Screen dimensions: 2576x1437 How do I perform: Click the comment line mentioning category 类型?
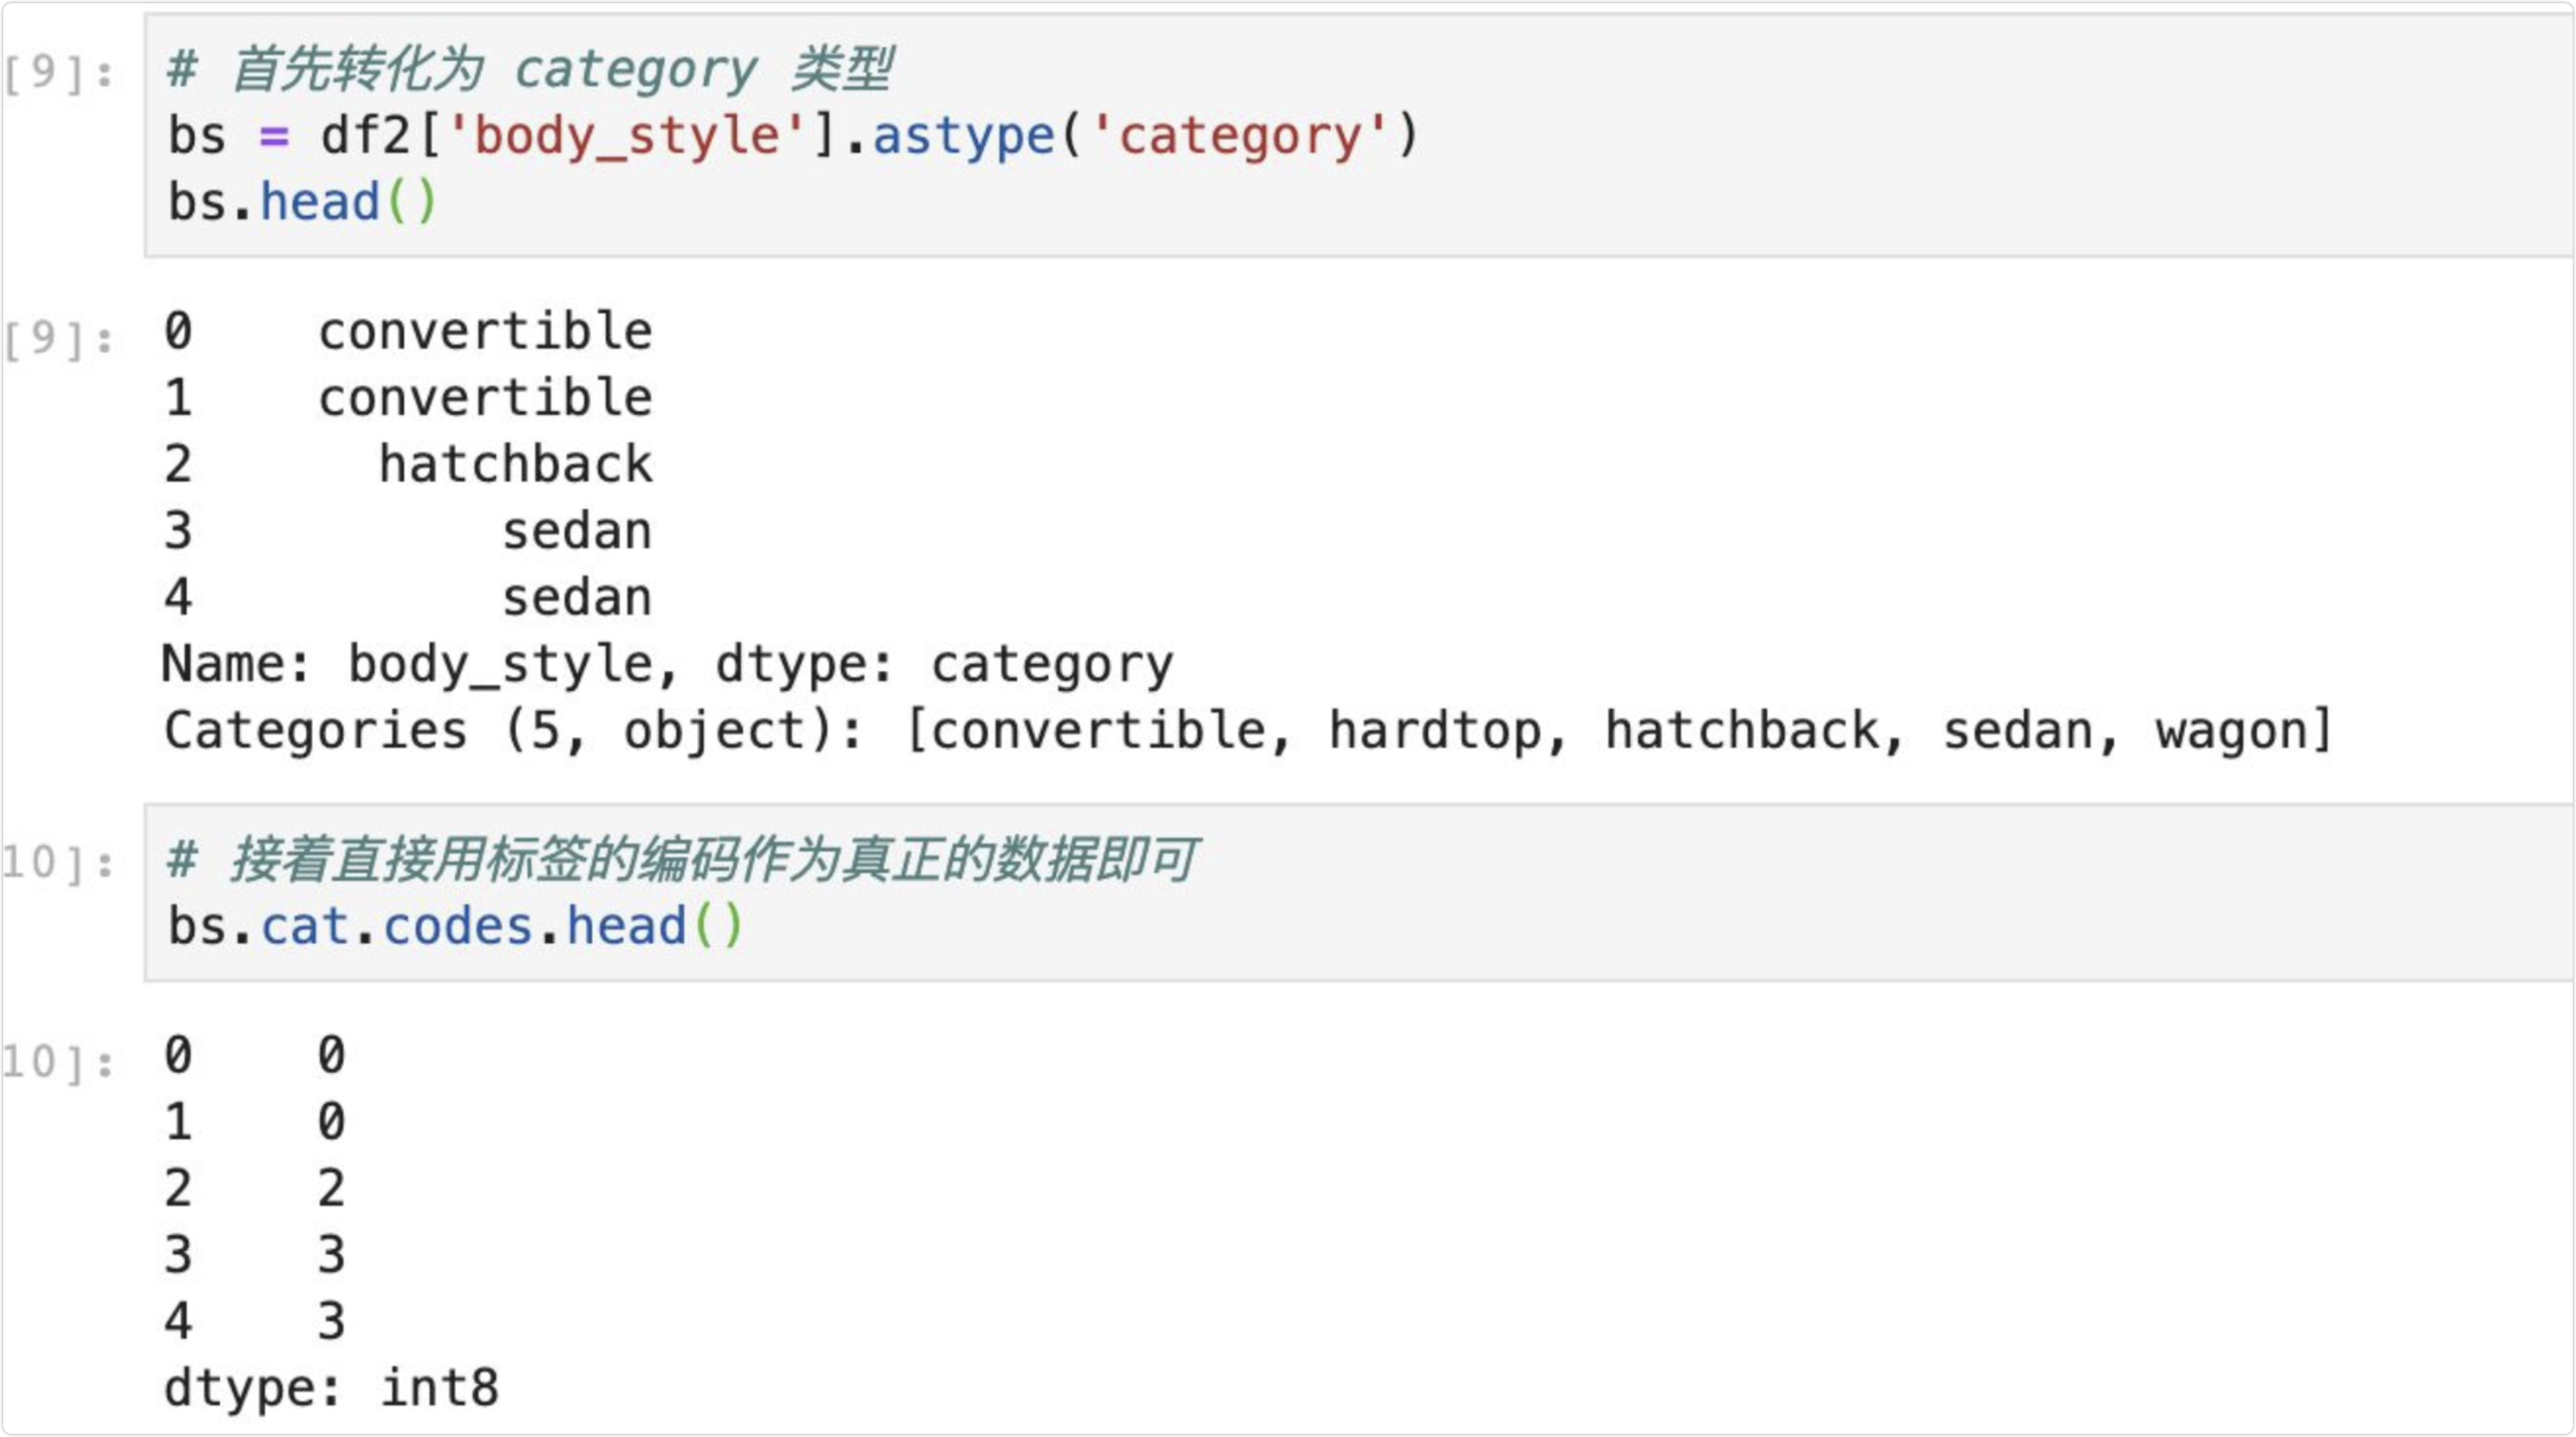529,70
